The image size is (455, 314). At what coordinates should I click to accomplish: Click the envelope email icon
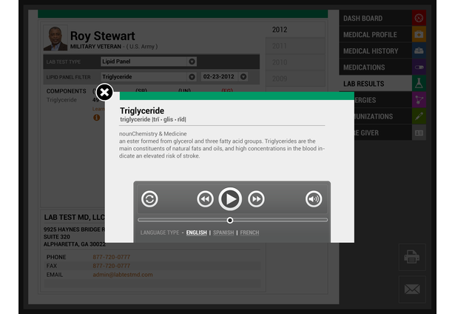pyautogui.click(x=412, y=290)
